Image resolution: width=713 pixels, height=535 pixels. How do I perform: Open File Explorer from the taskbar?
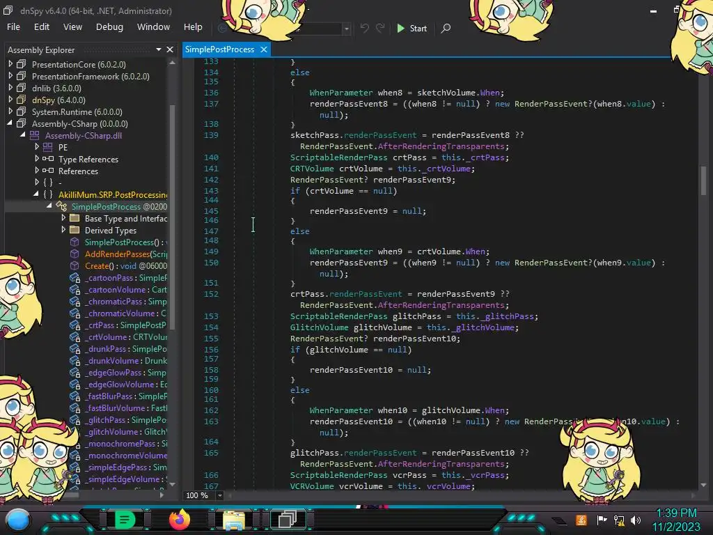(x=234, y=520)
